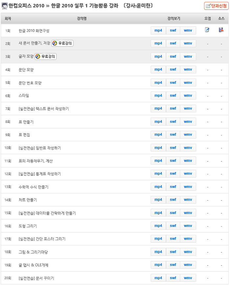Open wmv for 문단 모양 lesson
230x285 pixels.
[188, 69]
